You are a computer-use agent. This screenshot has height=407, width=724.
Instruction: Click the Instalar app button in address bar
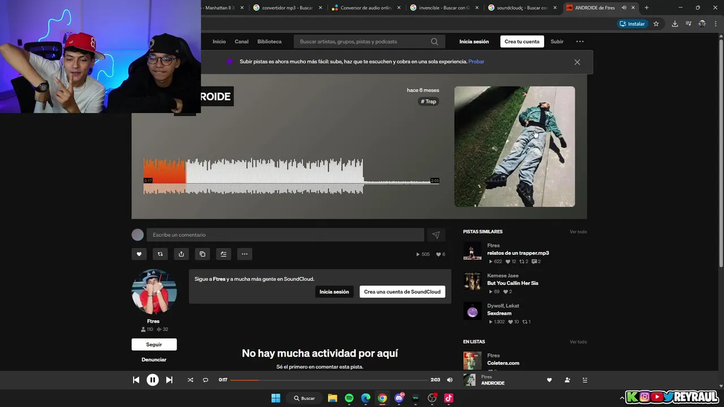click(x=632, y=24)
